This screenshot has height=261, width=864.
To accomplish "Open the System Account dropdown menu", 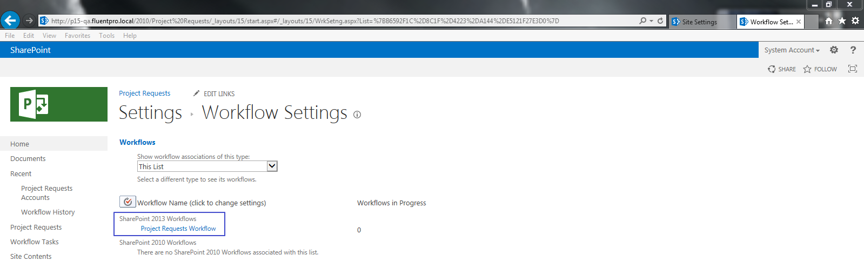I will [792, 50].
